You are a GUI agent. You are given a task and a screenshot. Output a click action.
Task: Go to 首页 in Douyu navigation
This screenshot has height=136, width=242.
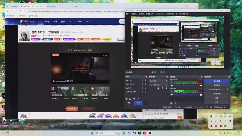pos(32,21)
